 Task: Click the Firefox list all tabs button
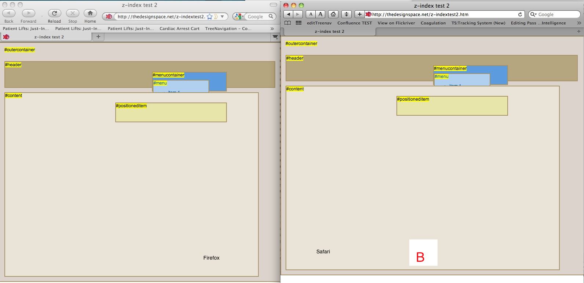coord(275,37)
